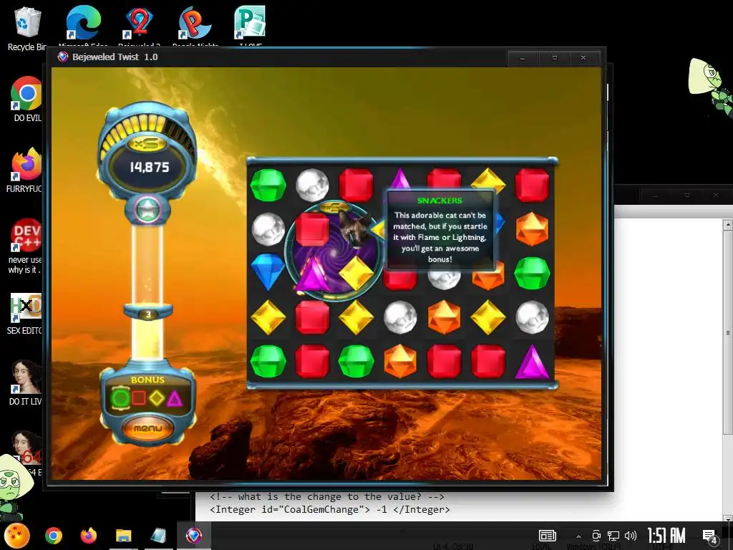The height and width of the screenshot is (550, 733).
Task: Open the Microsoft Edge desktop shortcut
Action: tap(83, 27)
